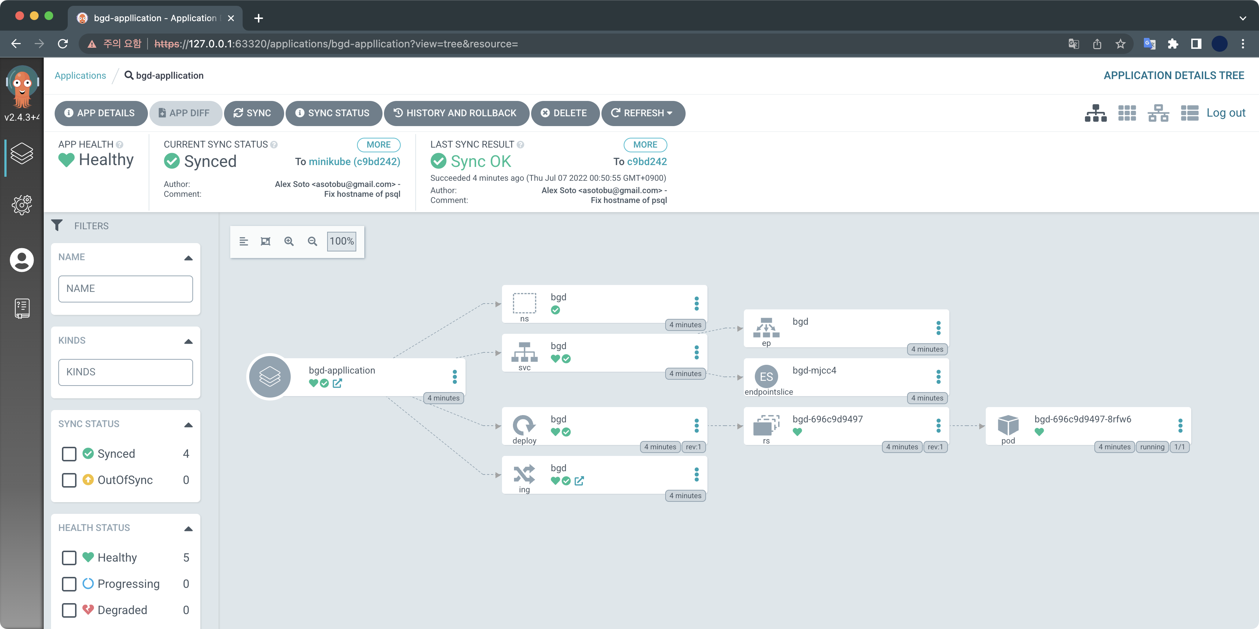1259x629 pixels.
Task: Open the kebab menu on the pod node
Action: coord(1180,426)
